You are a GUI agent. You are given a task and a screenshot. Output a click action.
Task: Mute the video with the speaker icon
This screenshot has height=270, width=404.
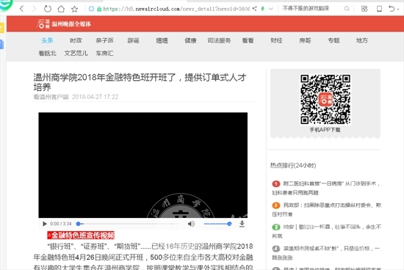point(191,224)
